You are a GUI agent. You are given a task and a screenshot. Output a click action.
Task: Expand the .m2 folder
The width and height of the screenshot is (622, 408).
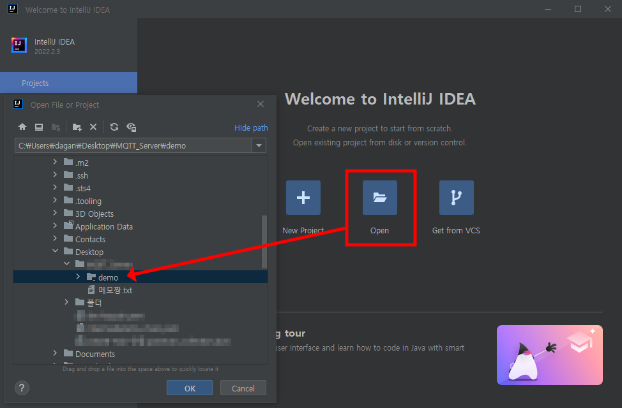coord(55,162)
